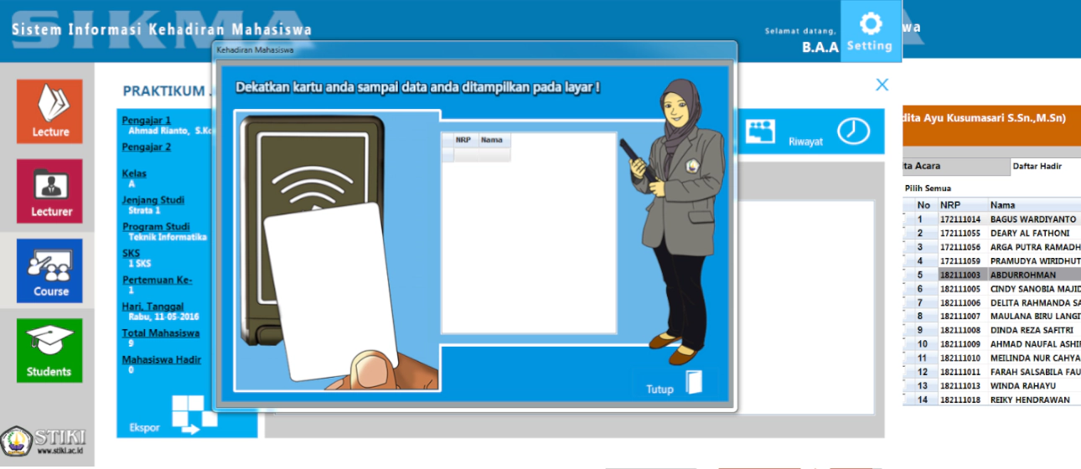Click NRP 172111059 cell
The image size is (1081, 469).
coord(962,260)
